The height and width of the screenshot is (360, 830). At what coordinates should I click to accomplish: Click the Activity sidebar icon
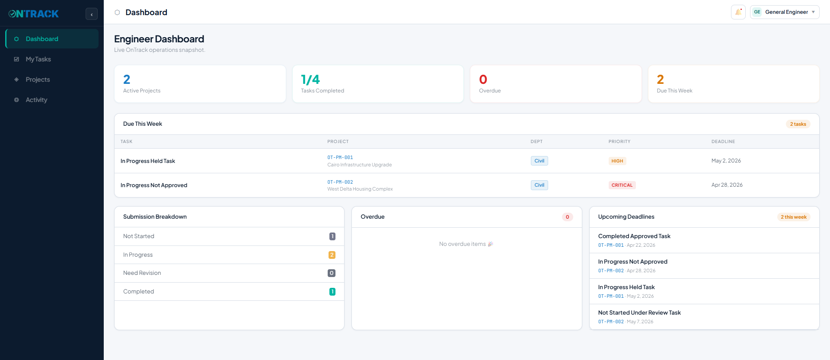coord(16,100)
